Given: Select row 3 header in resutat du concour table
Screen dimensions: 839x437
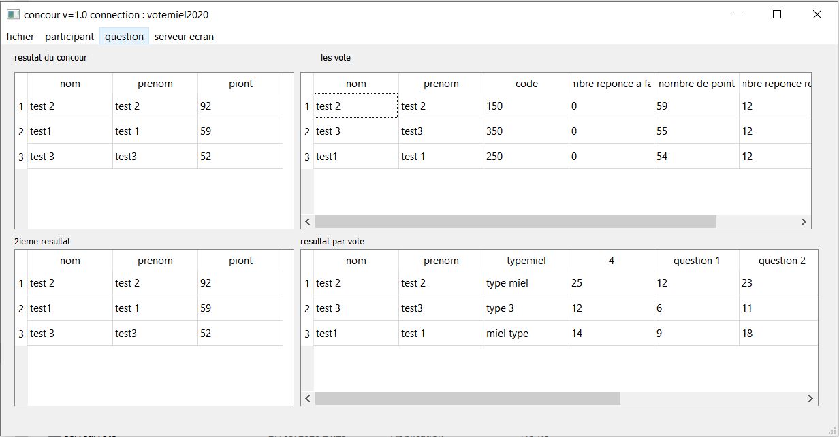Looking at the screenshot, I should pos(21,157).
